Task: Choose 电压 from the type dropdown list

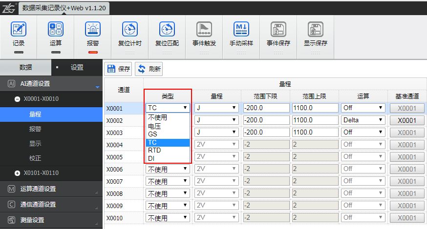Action: [154, 126]
